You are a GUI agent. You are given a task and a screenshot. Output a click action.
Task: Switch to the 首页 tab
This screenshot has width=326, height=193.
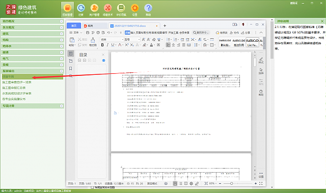point(74,26)
